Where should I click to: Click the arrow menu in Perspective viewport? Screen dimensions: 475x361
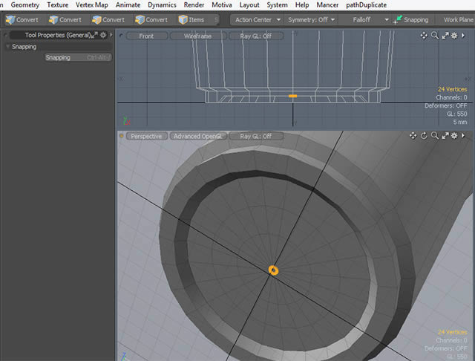(463, 135)
